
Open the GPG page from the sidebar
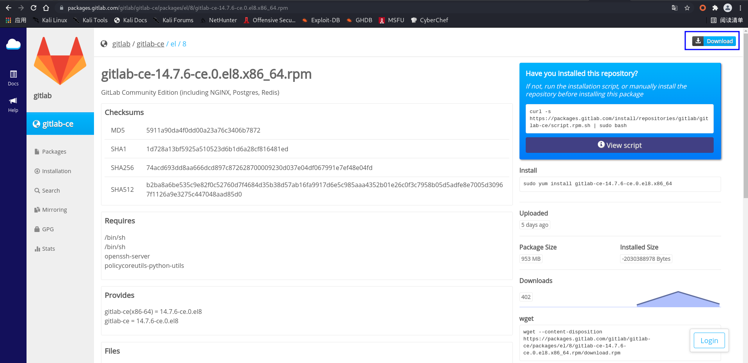(48, 229)
